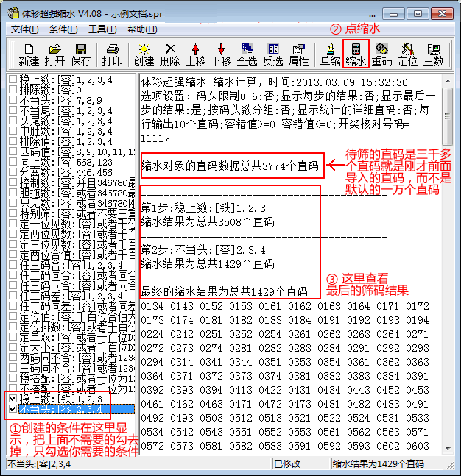
Task: Open a file with the 打开 icon
Action: click(x=54, y=55)
